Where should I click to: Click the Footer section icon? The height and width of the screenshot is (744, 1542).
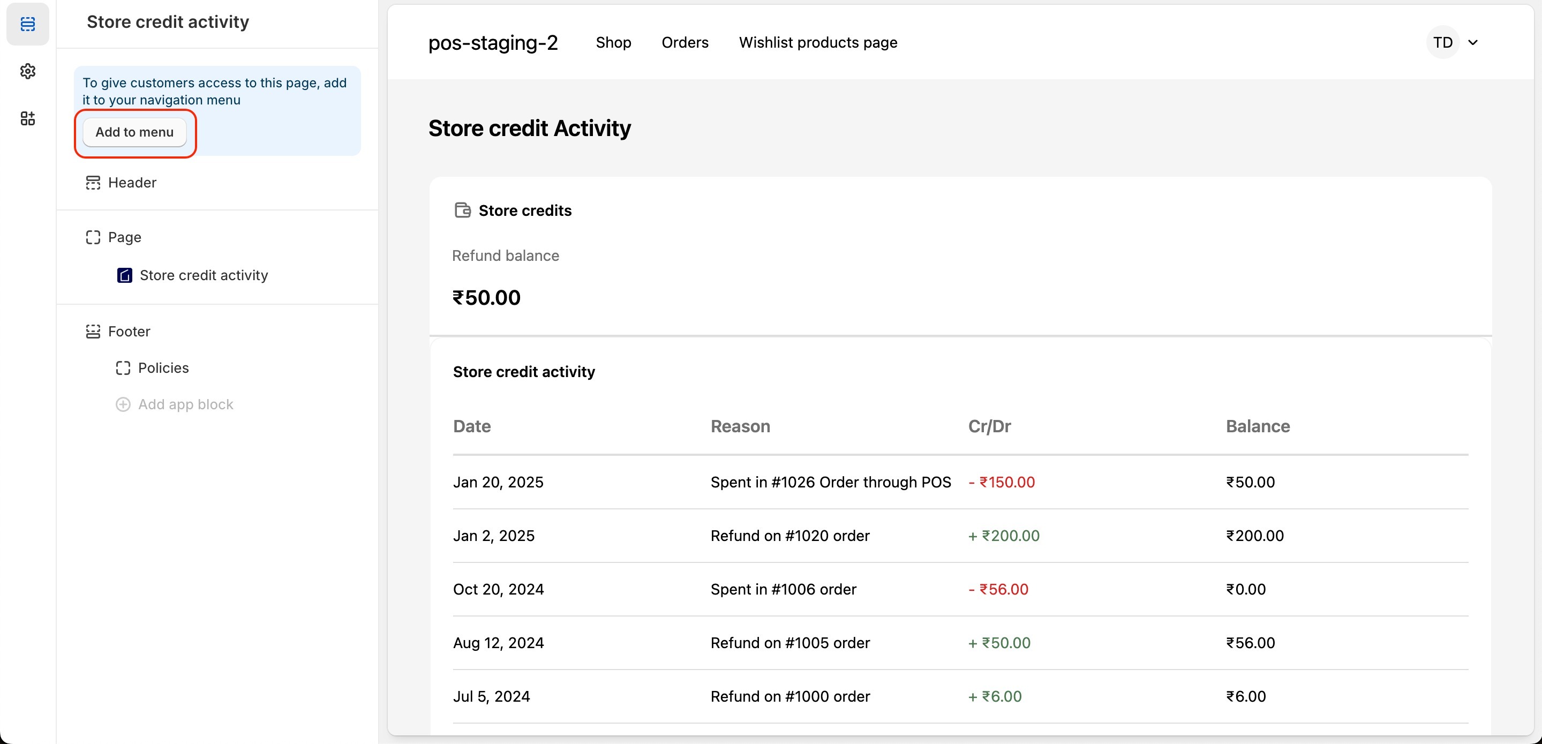tap(93, 331)
